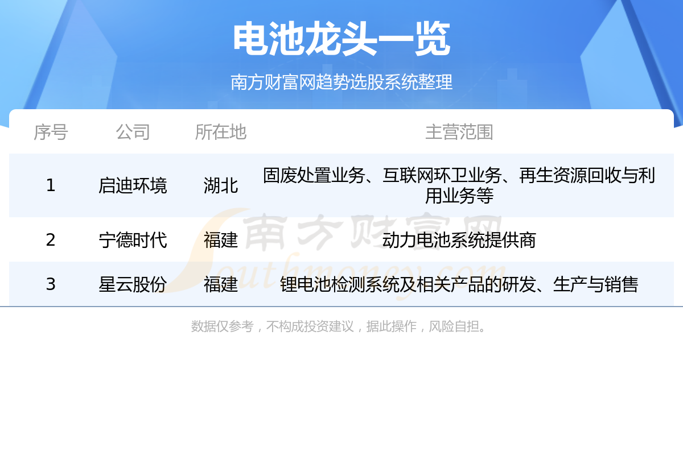Click the disclaimer 数据仅参考 footer text
683x455 pixels.
[341, 326]
